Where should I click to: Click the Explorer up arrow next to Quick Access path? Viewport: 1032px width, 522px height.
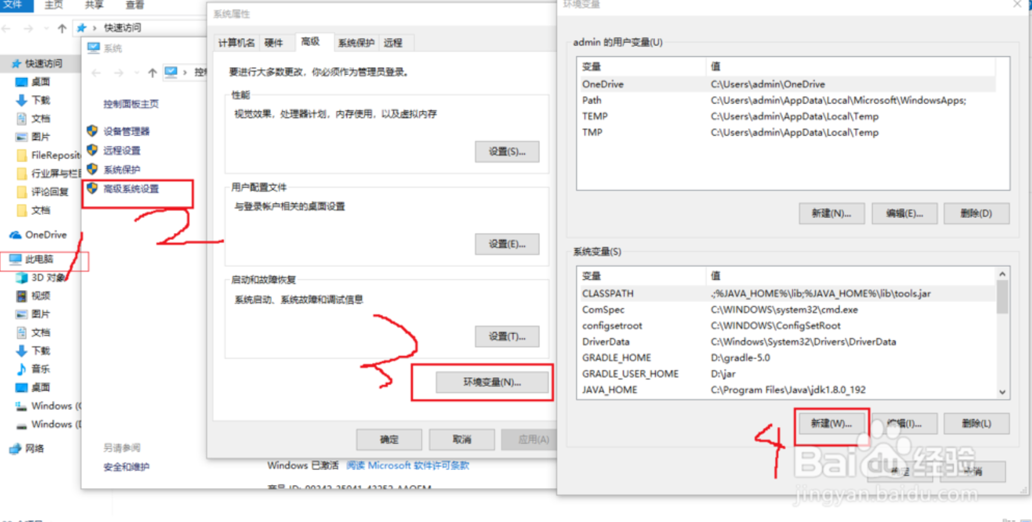[x=62, y=28]
